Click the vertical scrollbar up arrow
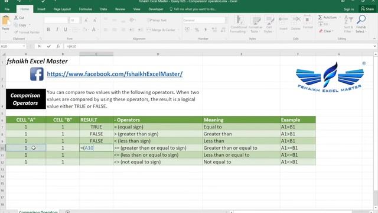Viewport: 378px width, 213px height. (376, 54)
